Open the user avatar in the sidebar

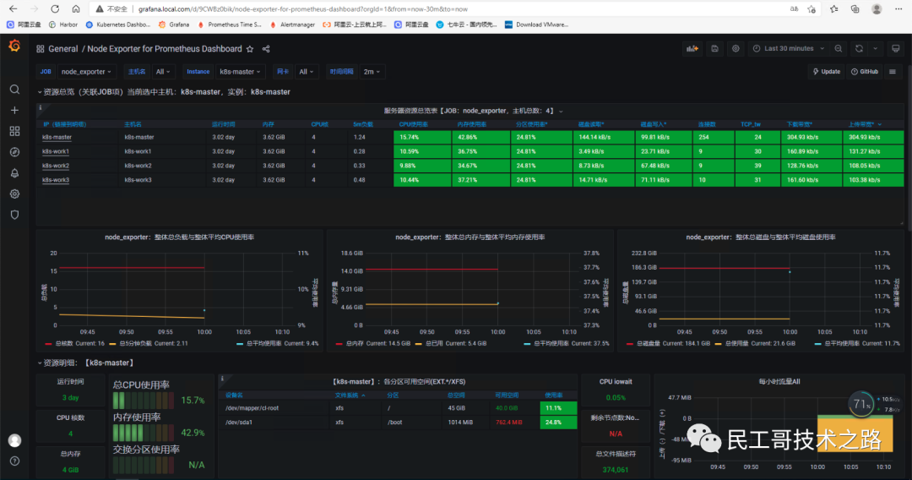coord(14,440)
